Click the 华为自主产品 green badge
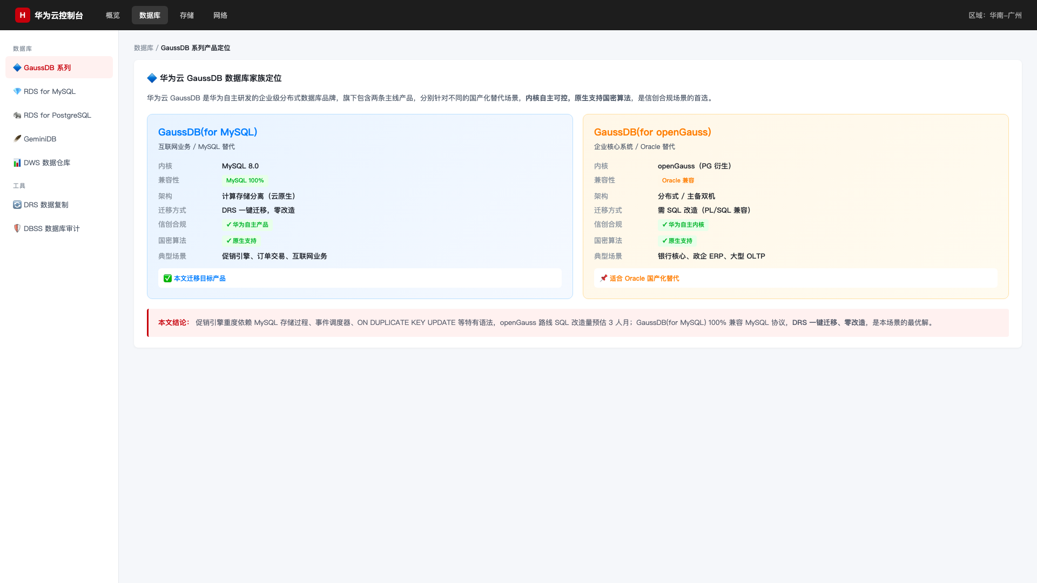The height and width of the screenshot is (583, 1037). pos(247,225)
